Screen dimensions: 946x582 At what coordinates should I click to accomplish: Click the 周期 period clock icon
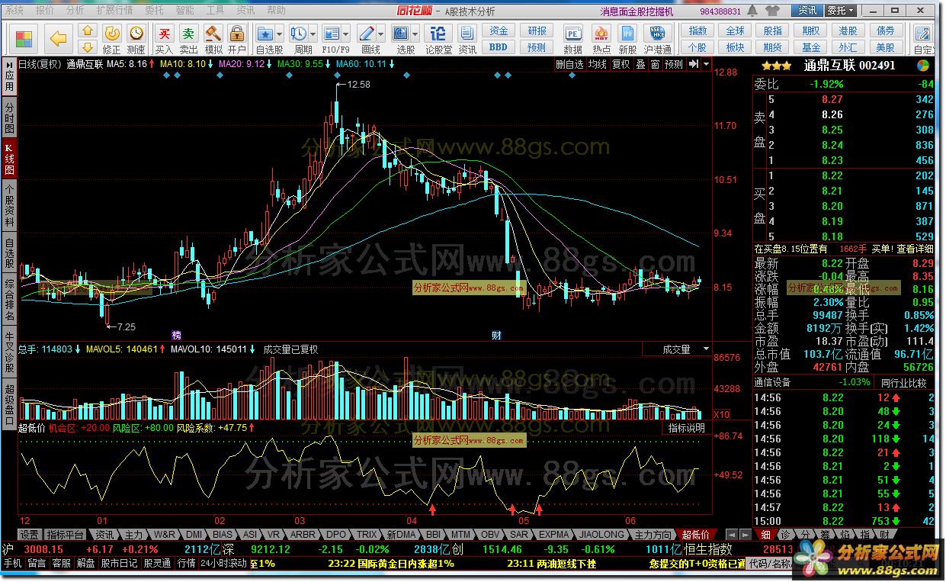(299, 34)
